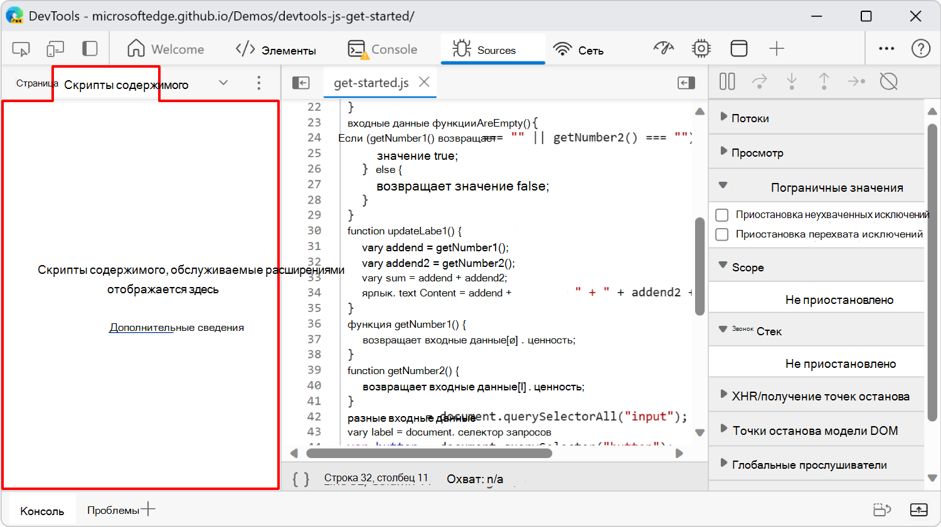941x527 pixels.
Task: Hide the Debugger pane
Action: [x=686, y=82]
